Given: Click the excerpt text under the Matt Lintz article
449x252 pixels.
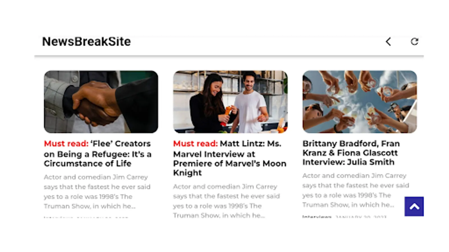Looking at the screenshot, I should 226,201.
